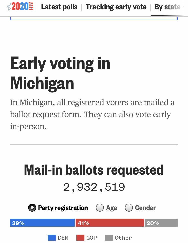The image size is (188, 243).
Task: Click the red GOP legend swatch
Action: 80,238
